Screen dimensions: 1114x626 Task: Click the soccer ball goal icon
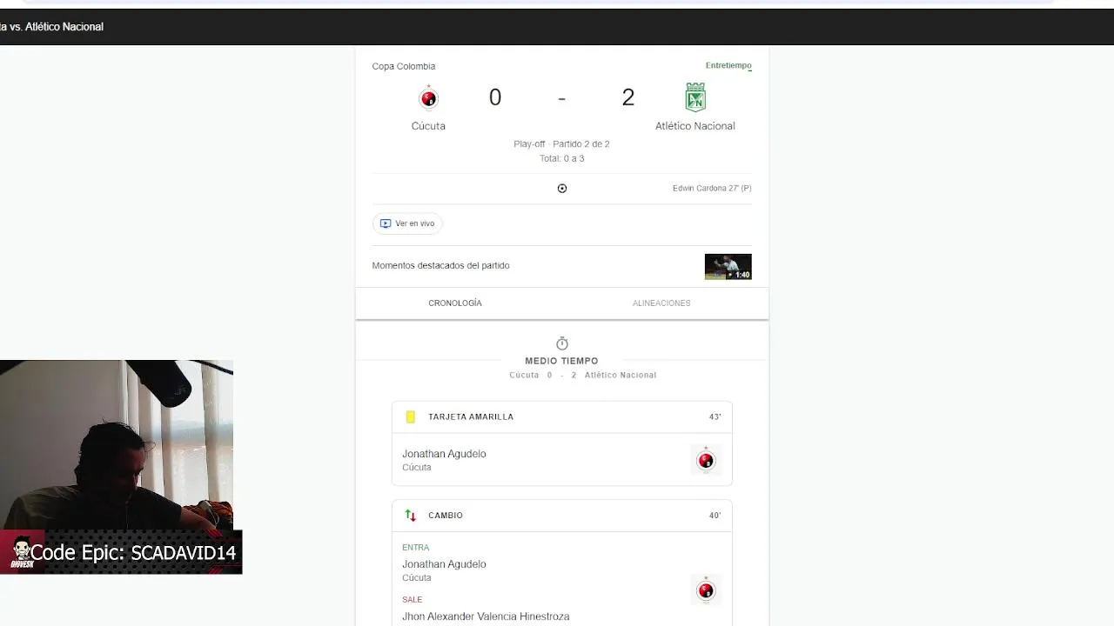tap(562, 189)
